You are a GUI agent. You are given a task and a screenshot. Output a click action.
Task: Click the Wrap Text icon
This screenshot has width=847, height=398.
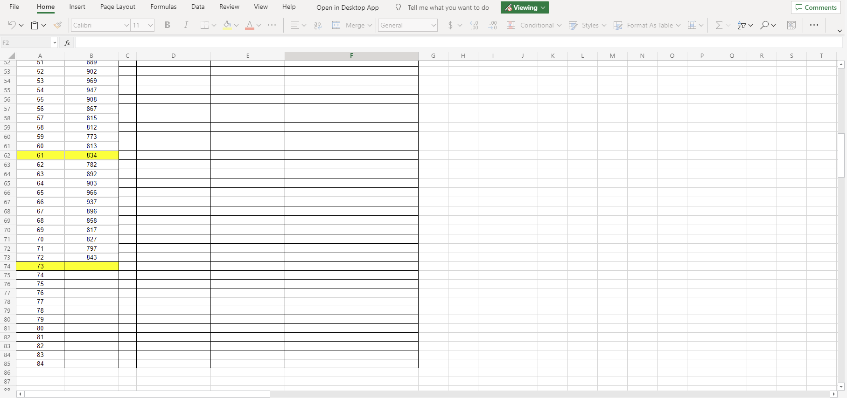coord(318,25)
